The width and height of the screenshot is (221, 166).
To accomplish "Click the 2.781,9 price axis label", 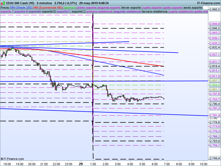I will click(215, 115).
